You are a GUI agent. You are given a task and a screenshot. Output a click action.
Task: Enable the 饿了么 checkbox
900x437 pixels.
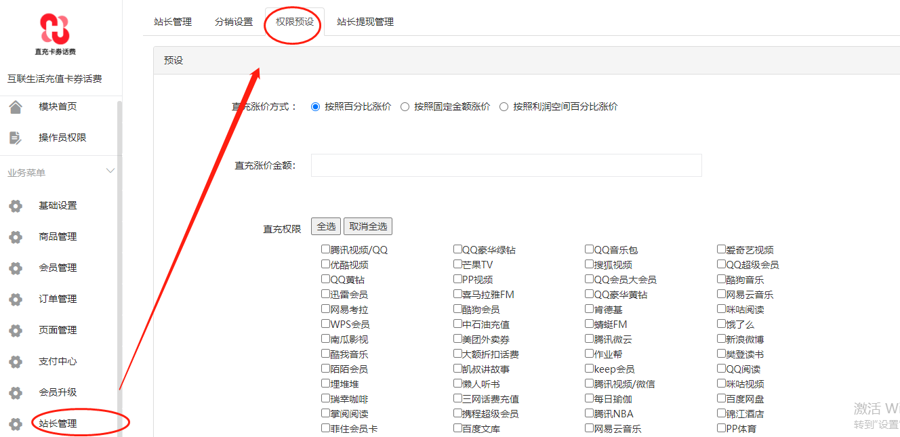722,324
